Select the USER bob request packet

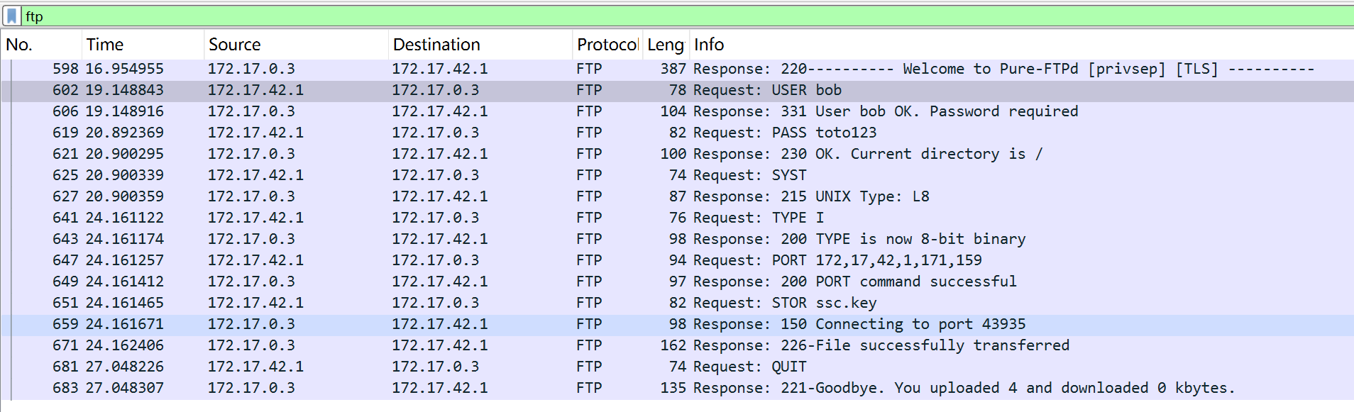677,90
